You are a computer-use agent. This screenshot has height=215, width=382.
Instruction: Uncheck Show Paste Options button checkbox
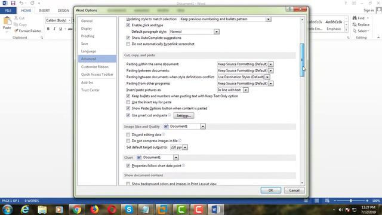pyautogui.click(x=128, y=108)
